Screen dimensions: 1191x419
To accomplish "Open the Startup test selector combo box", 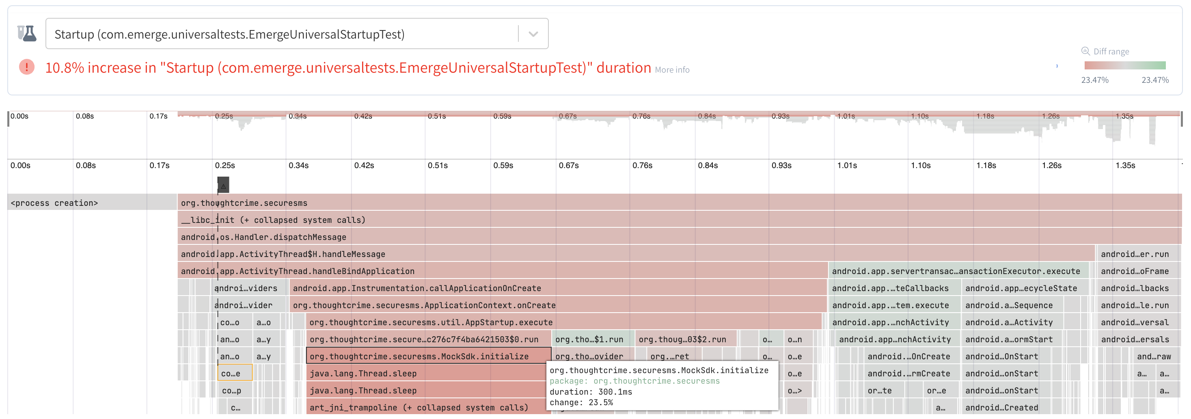I will pos(282,34).
